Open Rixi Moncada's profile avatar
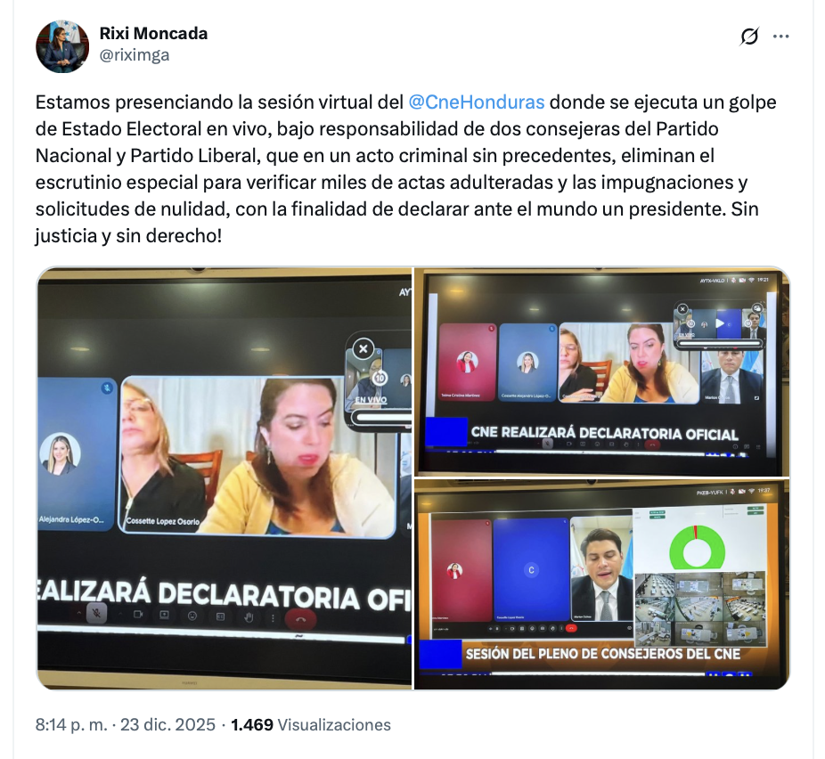825x759 pixels. click(x=62, y=46)
